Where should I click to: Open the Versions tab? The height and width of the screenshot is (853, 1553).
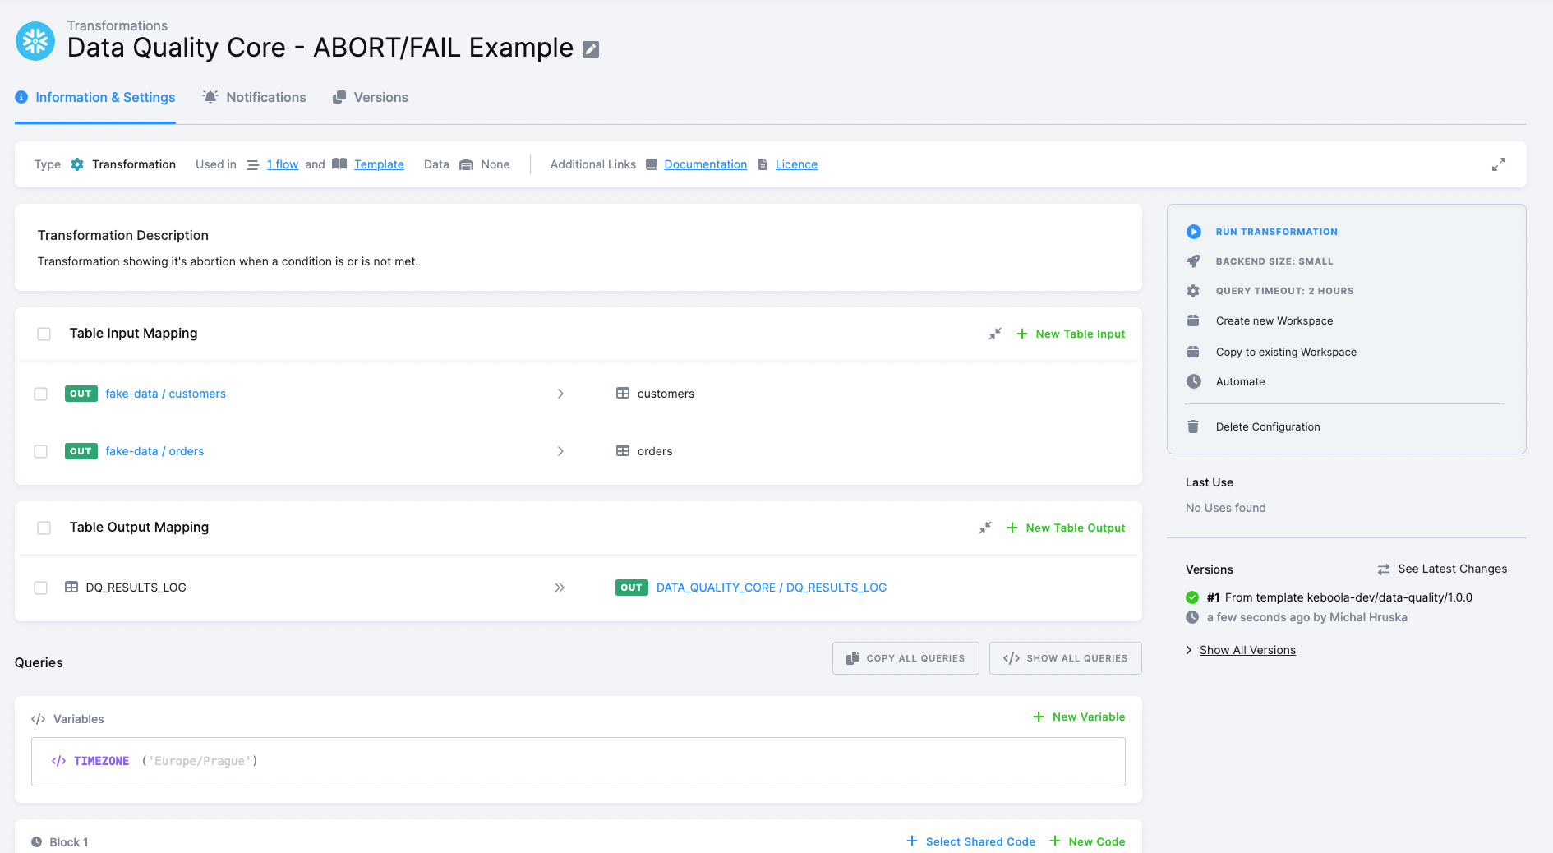pyautogui.click(x=380, y=97)
